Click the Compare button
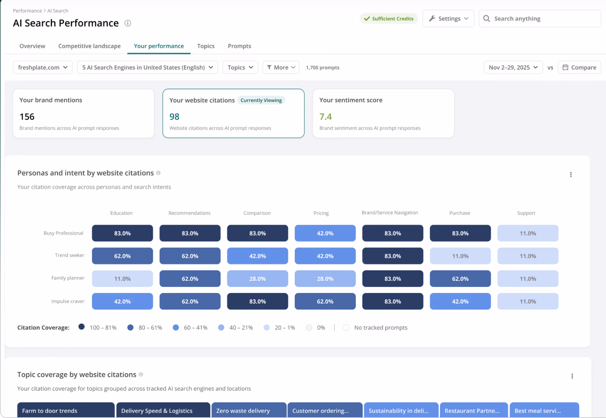The width and height of the screenshot is (606, 418). [579, 67]
